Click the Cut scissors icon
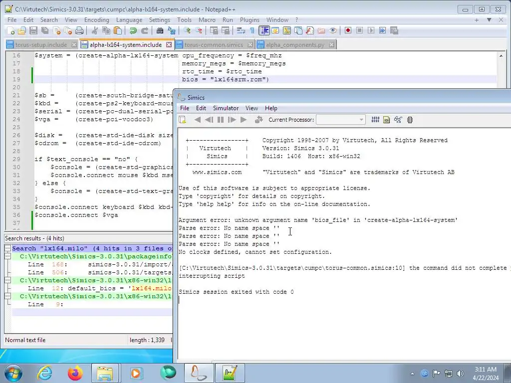This screenshot has height=383, width=511. [x=95, y=30]
